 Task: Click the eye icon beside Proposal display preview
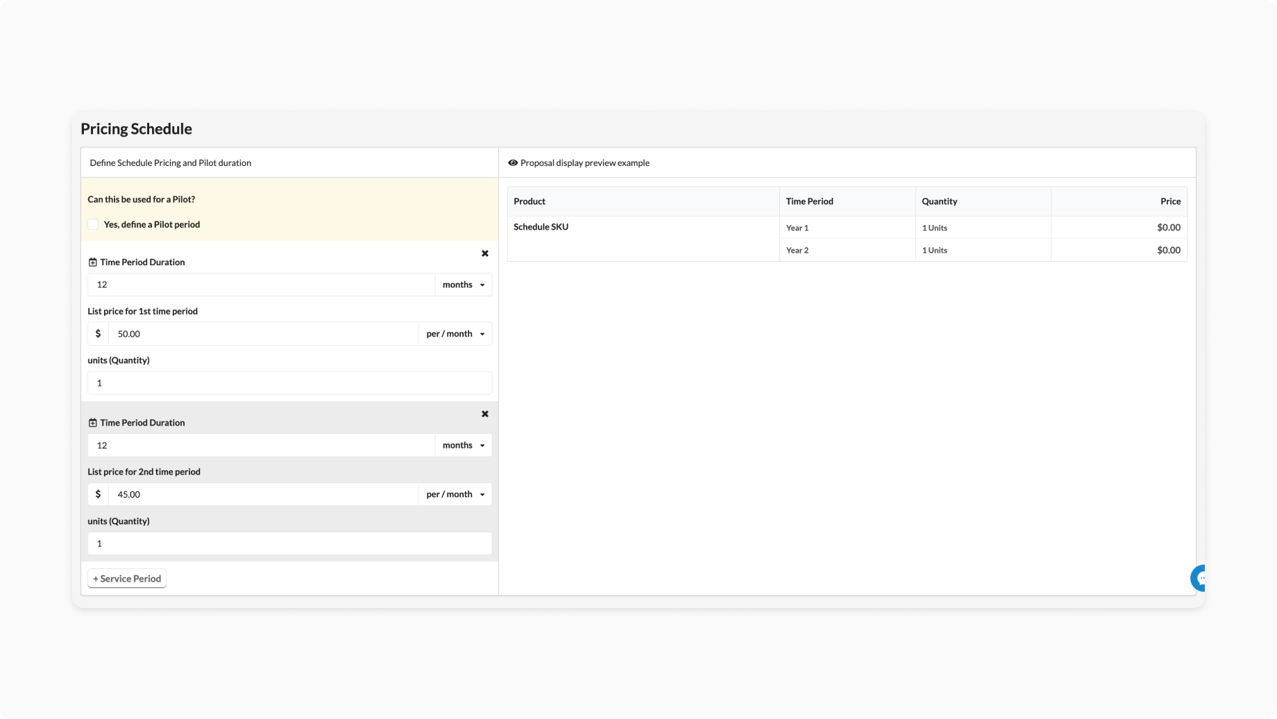[513, 163]
